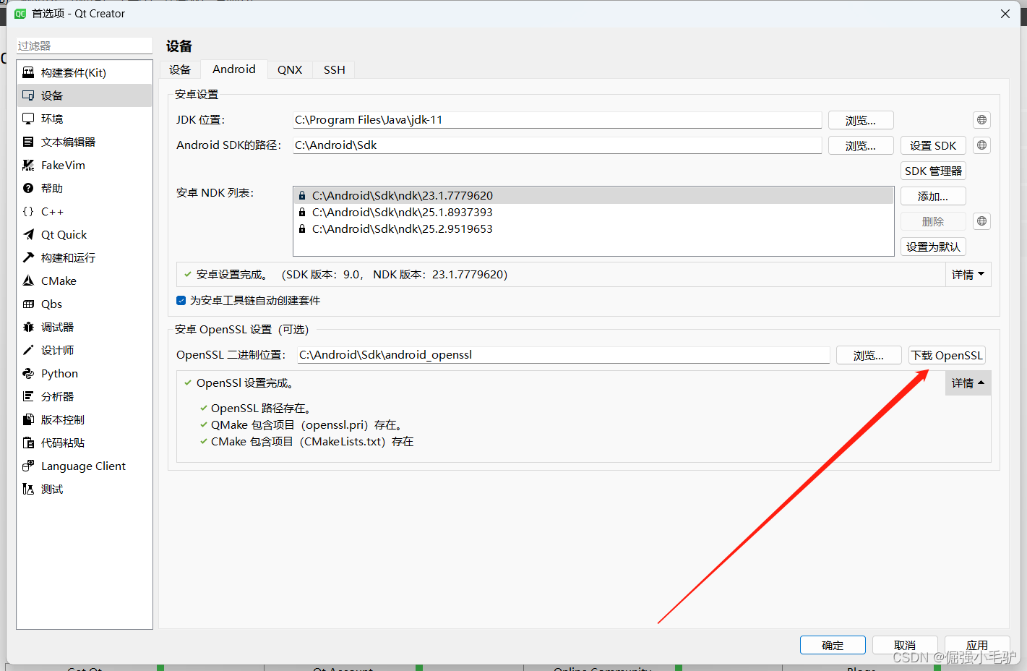Open the 文本编辑器 text editor icon
1027x671 pixels.
click(28, 142)
